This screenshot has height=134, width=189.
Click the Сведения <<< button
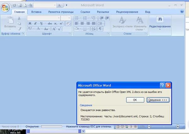coord(158,100)
